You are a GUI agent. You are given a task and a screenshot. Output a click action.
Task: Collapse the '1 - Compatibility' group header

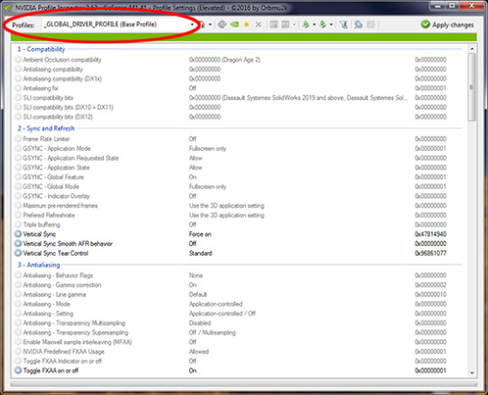[41, 49]
